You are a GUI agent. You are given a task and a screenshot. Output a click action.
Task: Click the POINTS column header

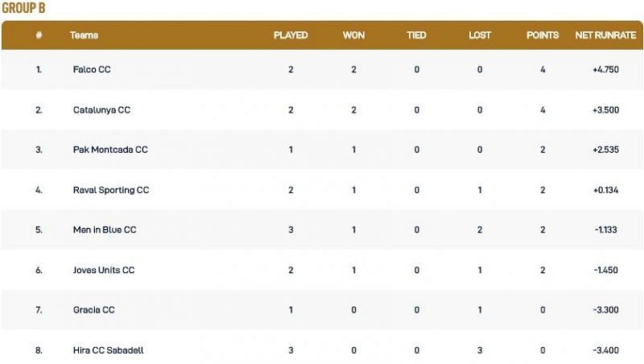pos(543,35)
